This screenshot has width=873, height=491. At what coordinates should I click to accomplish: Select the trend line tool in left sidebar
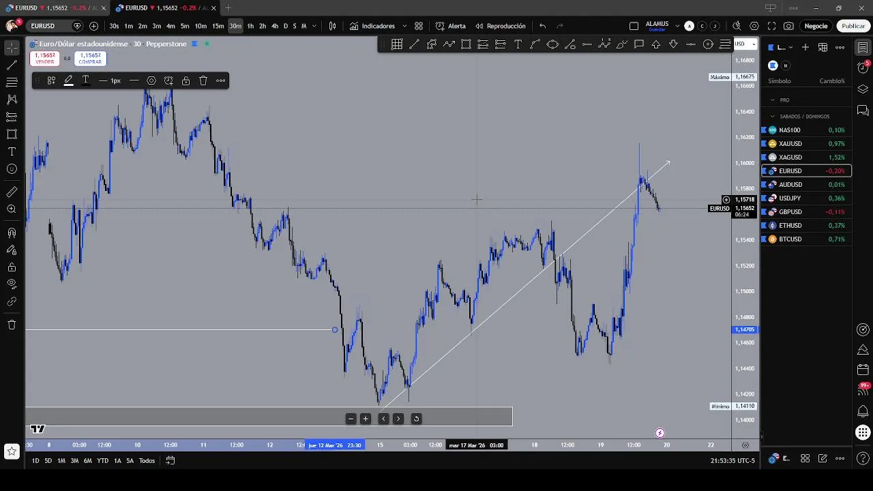pyautogui.click(x=12, y=65)
